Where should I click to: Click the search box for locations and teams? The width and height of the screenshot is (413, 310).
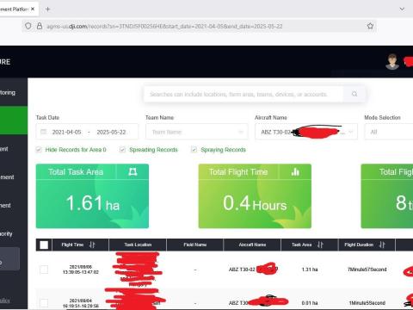pos(243,94)
